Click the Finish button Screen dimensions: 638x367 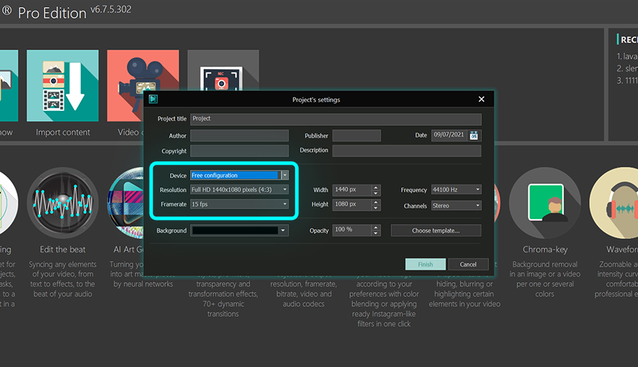[425, 264]
